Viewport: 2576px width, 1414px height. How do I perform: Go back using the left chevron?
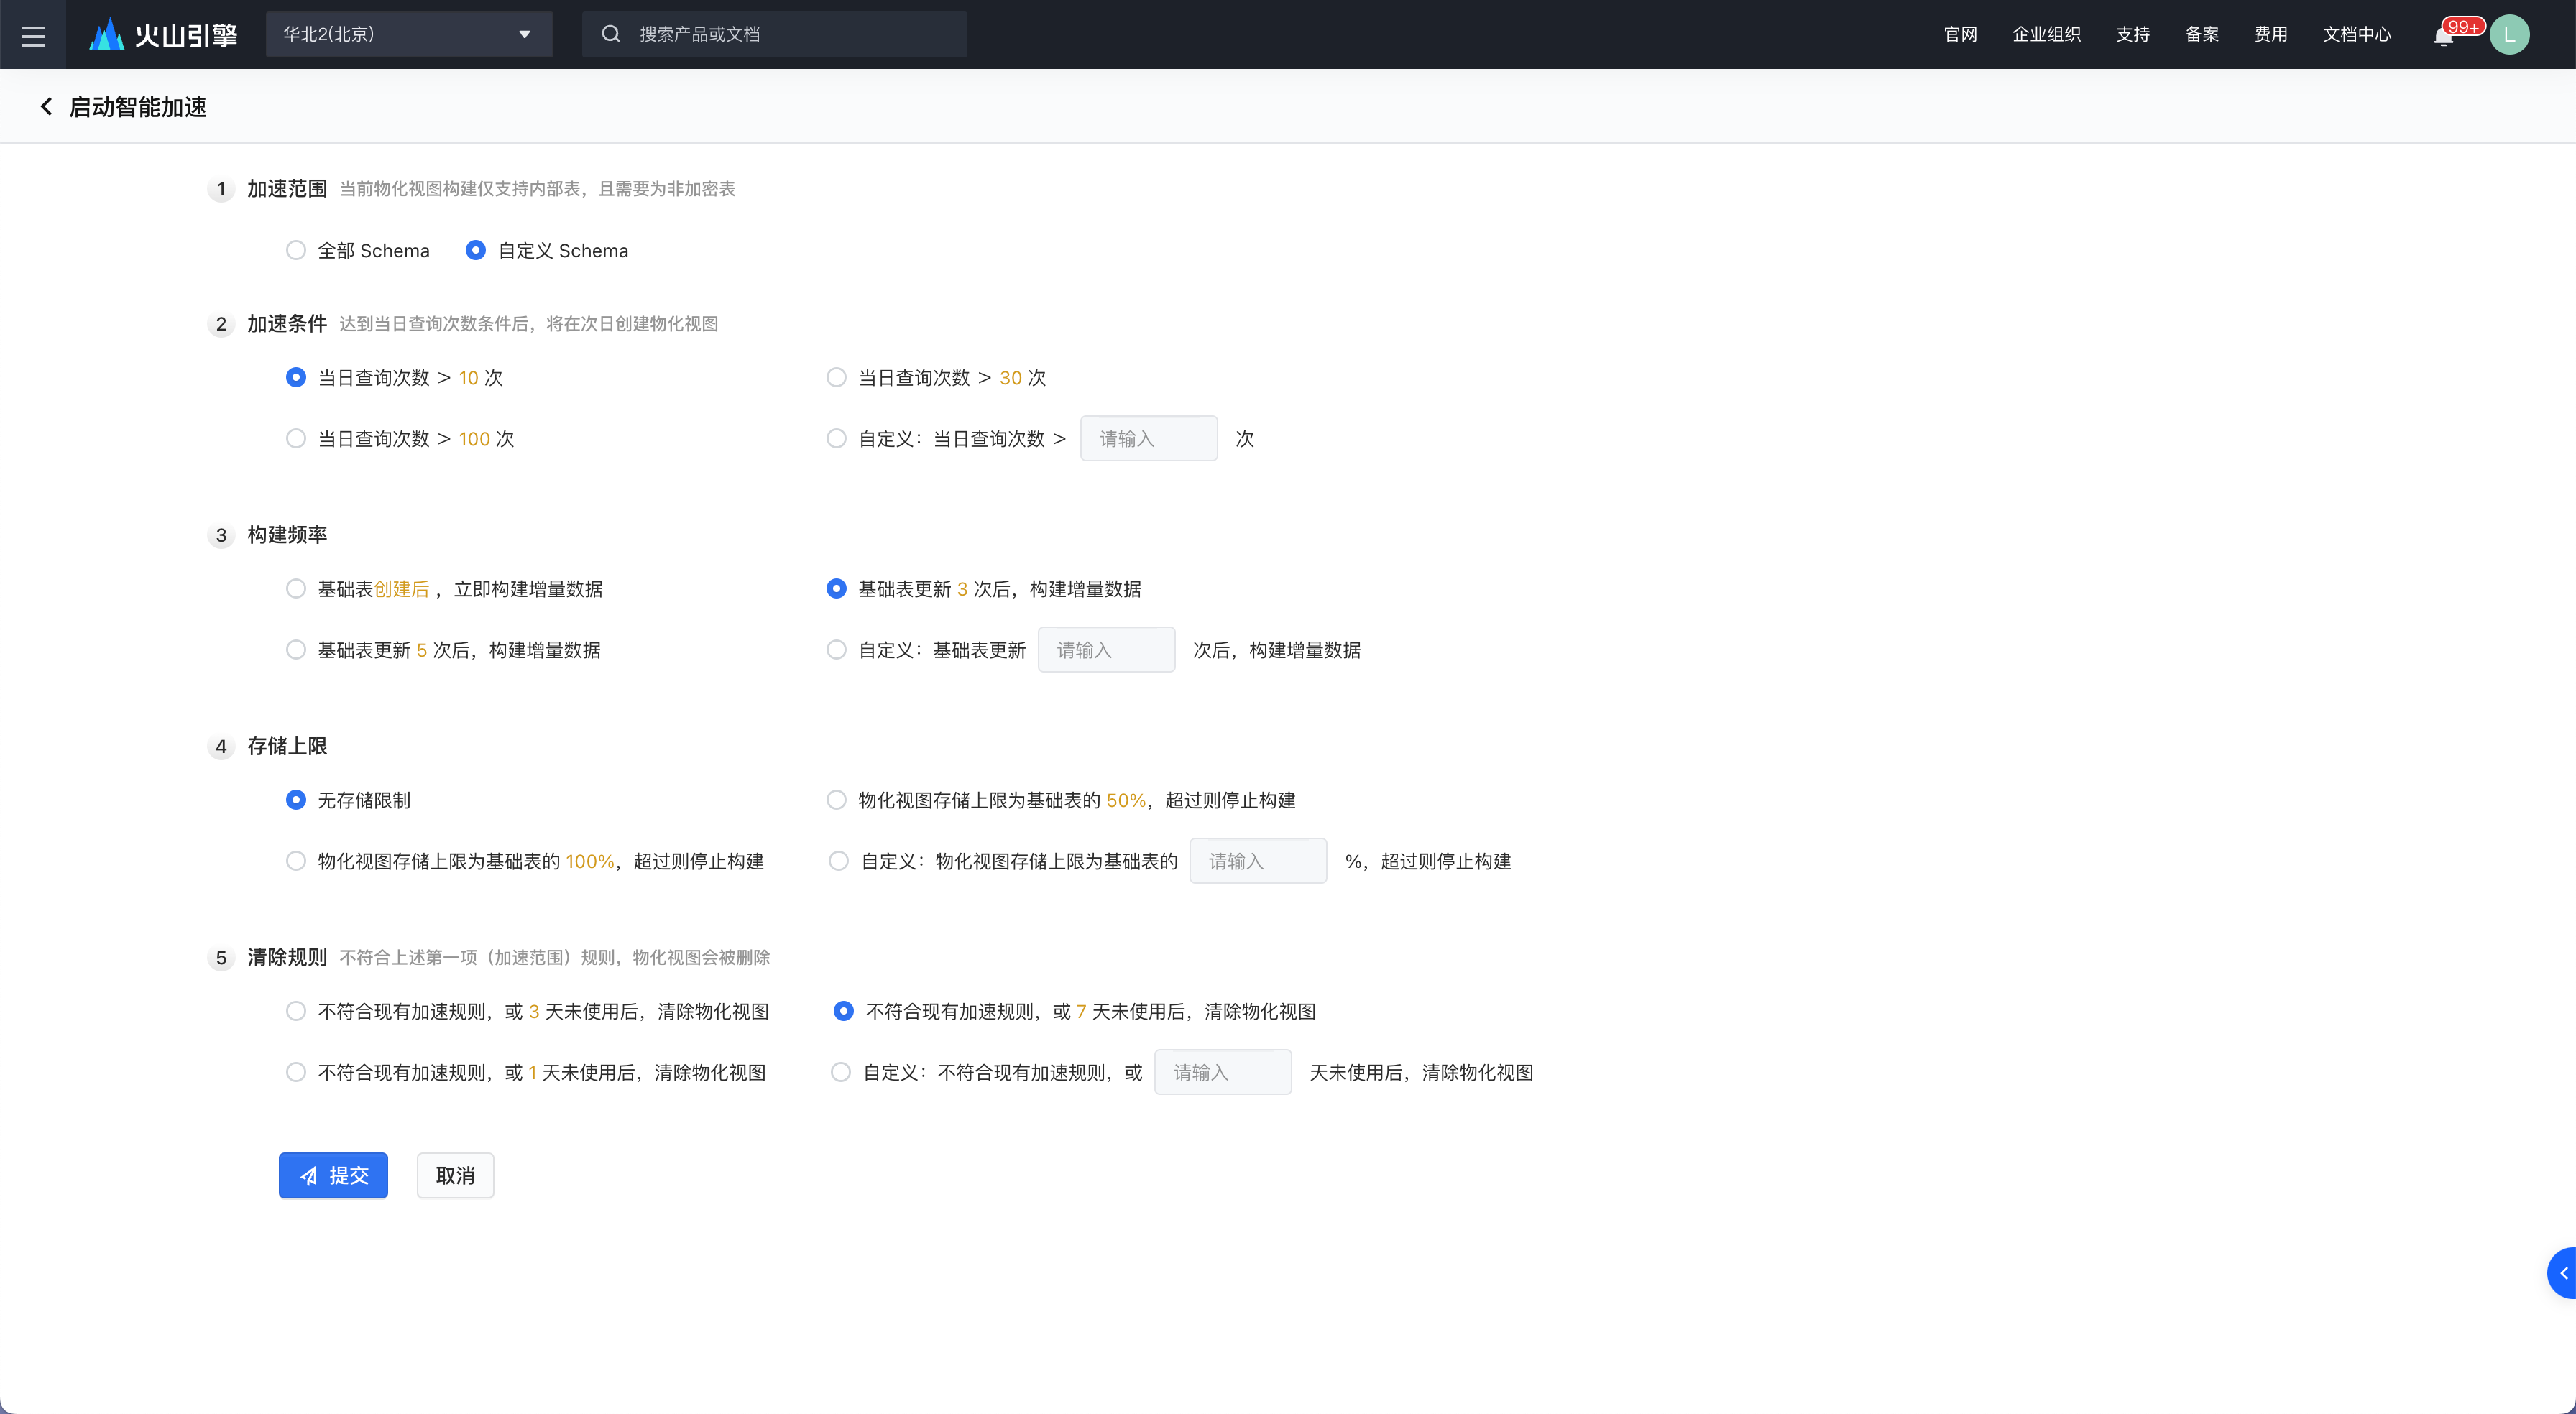point(46,107)
